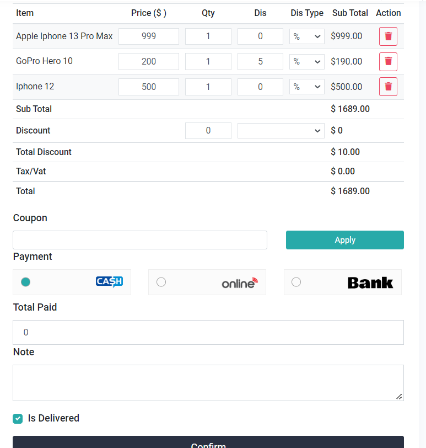Select the Bank payment radio button
Viewport: 426px width, 448px height.
[x=296, y=282]
